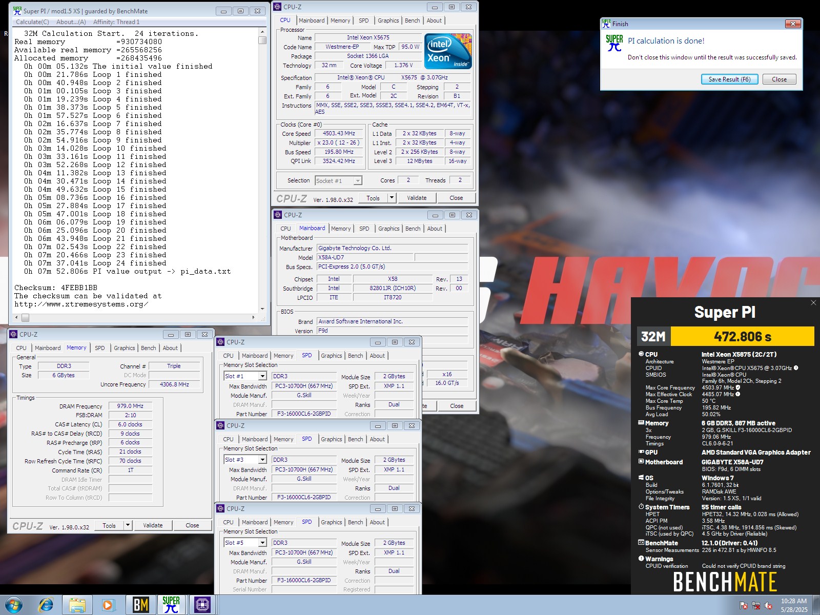Click Tools button in CPU-Z Memory window

(x=109, y=525)
